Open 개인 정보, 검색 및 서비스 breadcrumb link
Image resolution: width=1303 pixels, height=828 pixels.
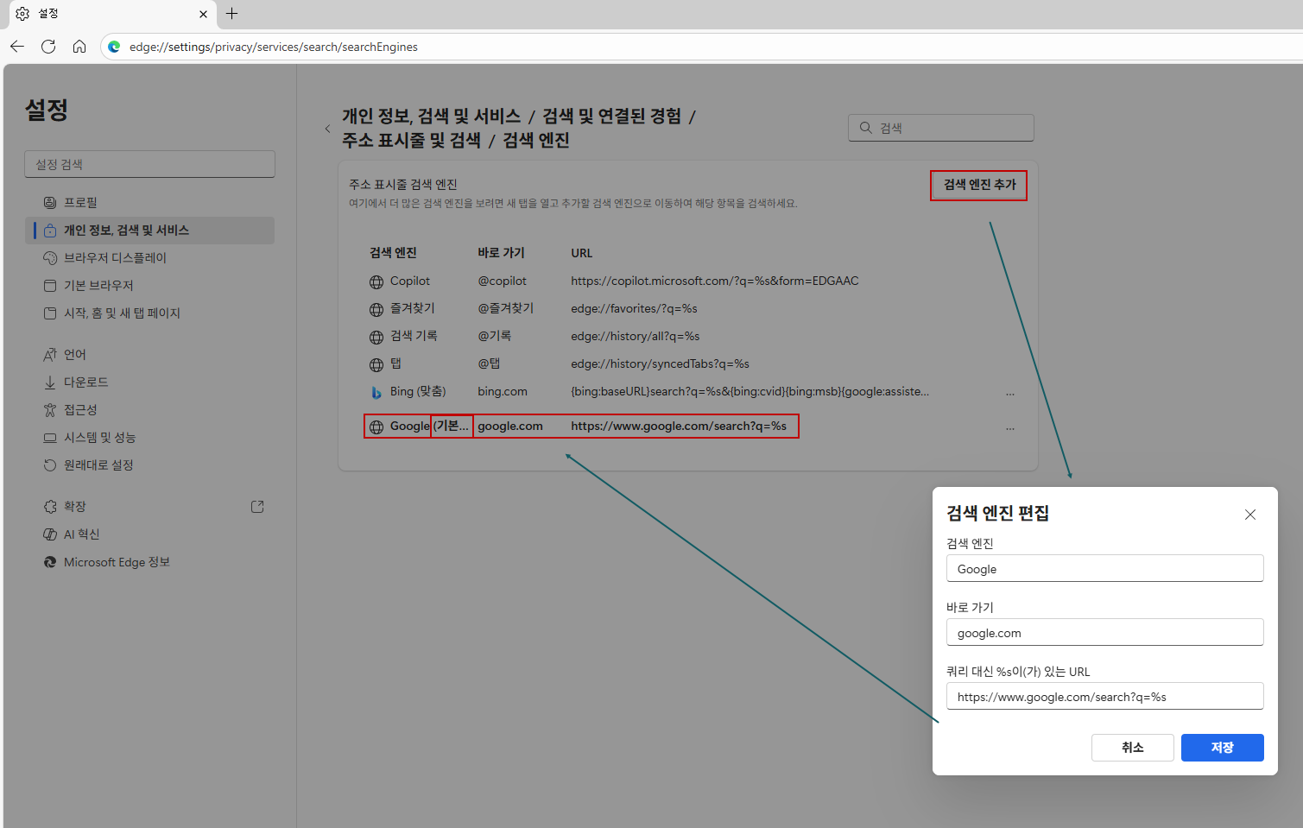pos(432,116)
